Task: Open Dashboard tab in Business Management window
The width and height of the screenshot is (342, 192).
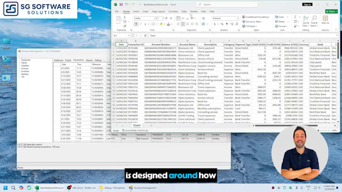Action: (x=58, y=60)
